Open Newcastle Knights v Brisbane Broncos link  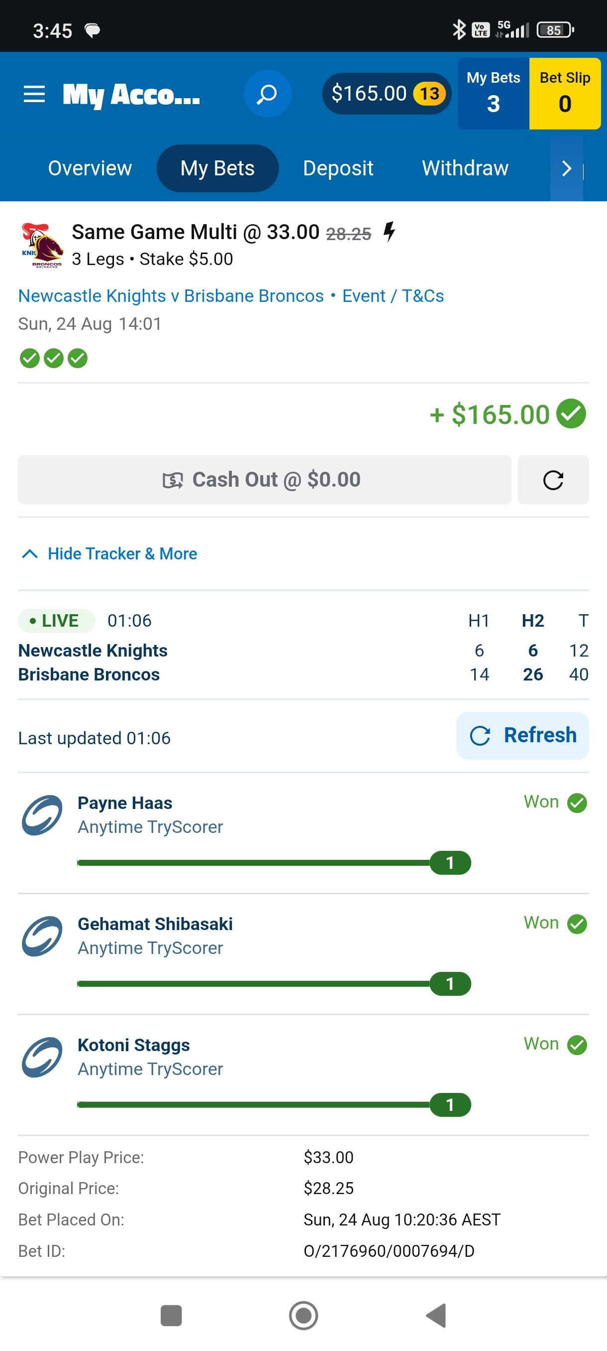171,296
